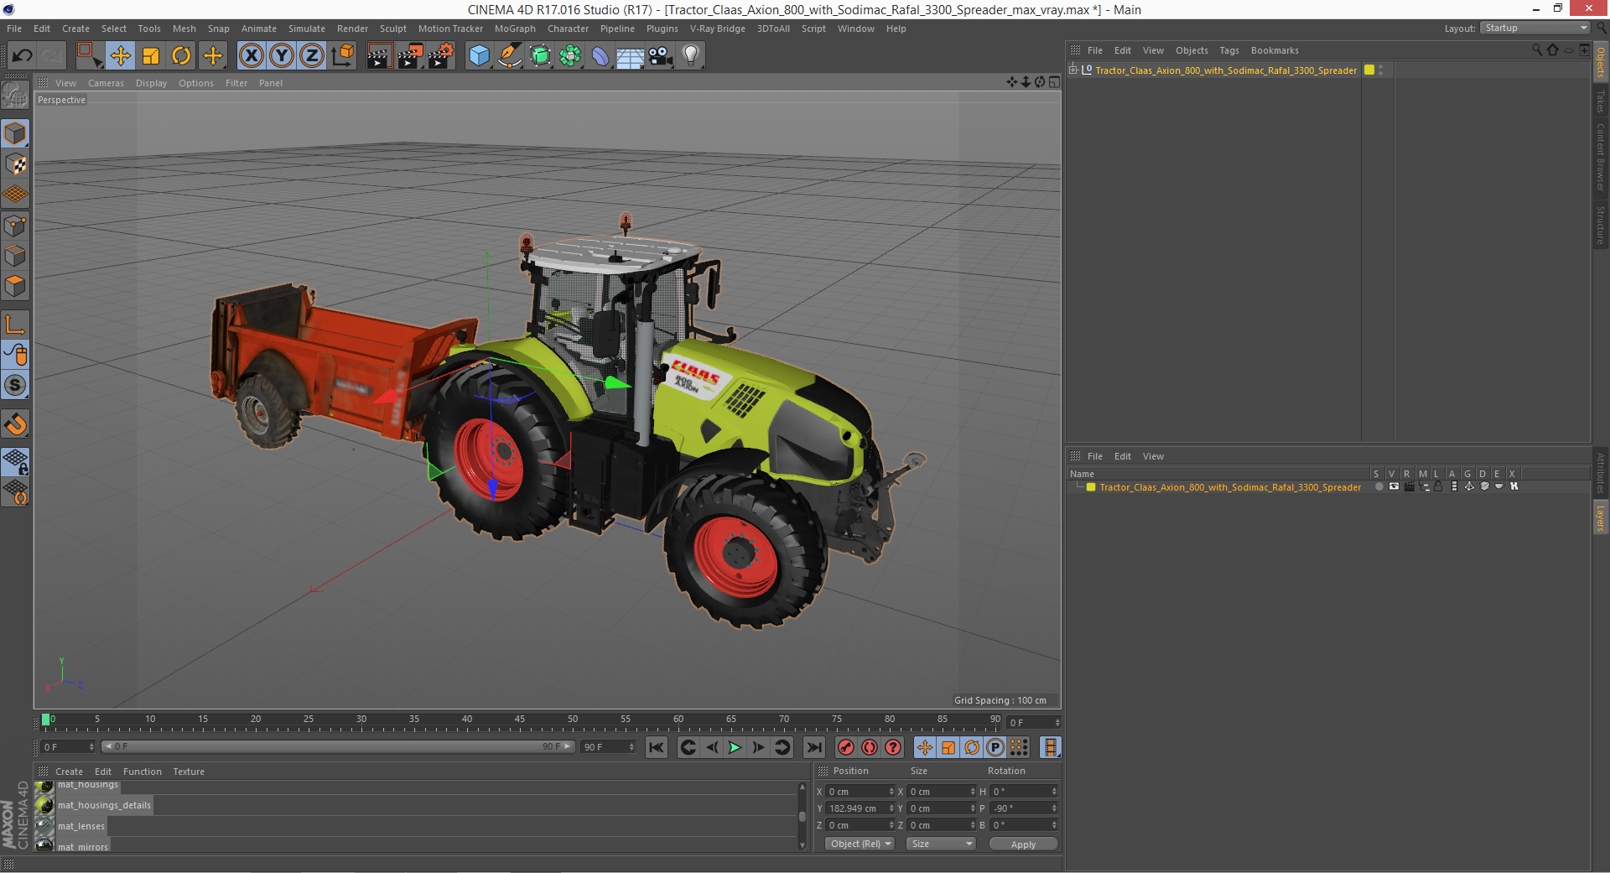The image size is (1610, 873).
Task: Enable Axis mode
Action: pyautogui.click(x=15, y=325)
